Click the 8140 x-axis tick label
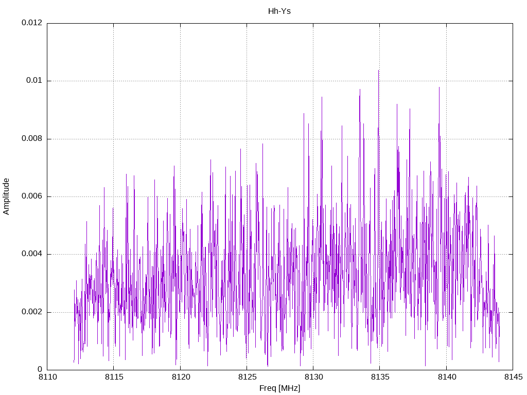This screenshot has width=527, height=395. [447, 377]
